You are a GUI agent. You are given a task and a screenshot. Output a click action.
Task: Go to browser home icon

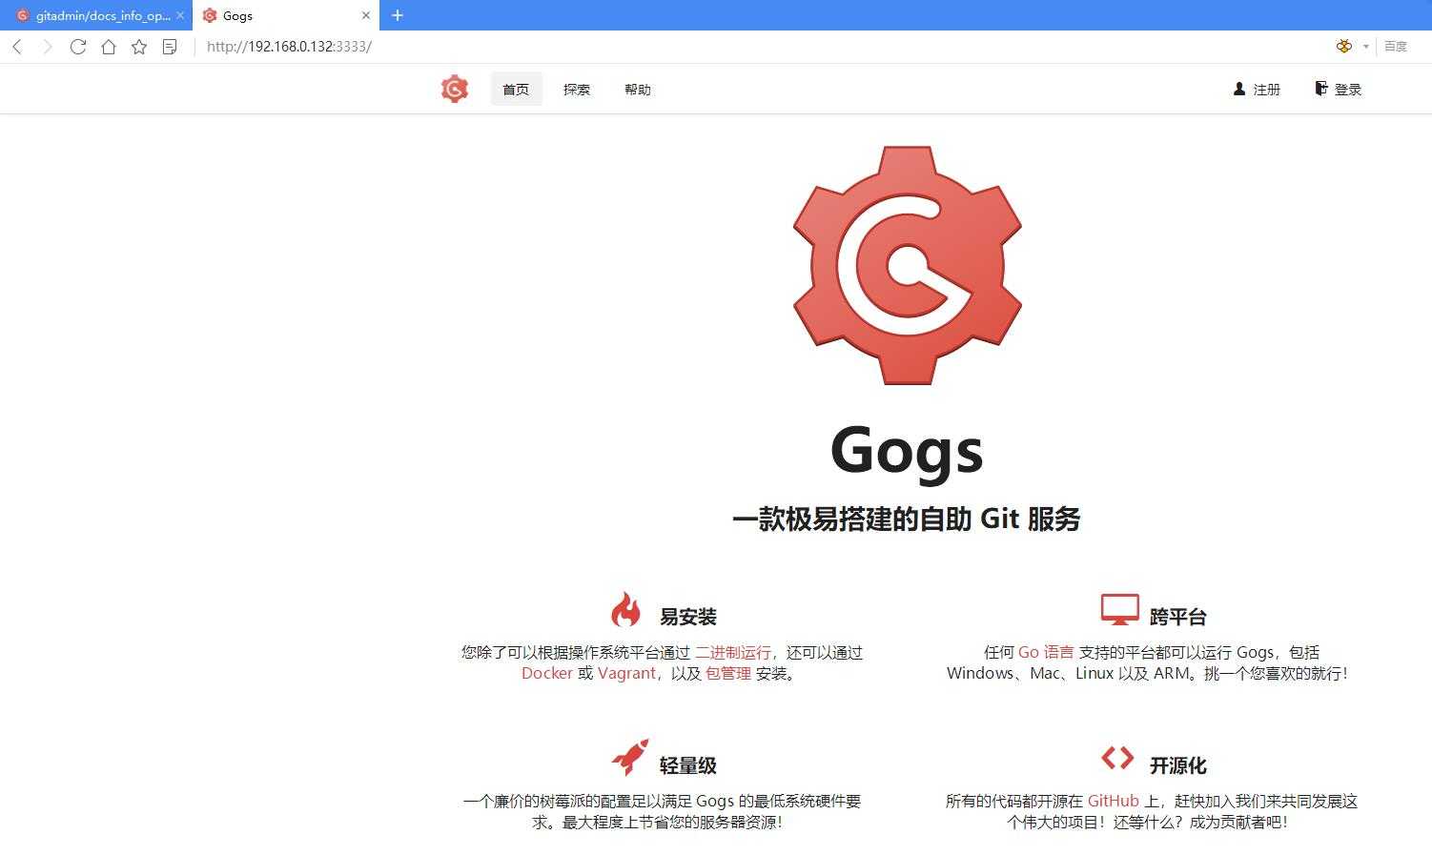click(x=109, y=47)
